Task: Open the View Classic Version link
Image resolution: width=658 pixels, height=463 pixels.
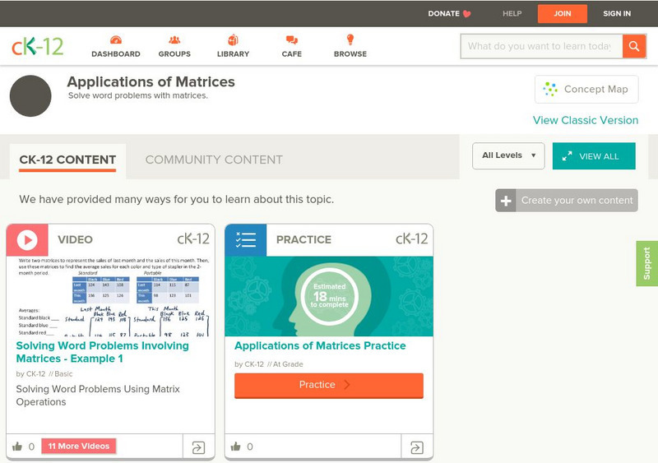Action: pos(585,120)
